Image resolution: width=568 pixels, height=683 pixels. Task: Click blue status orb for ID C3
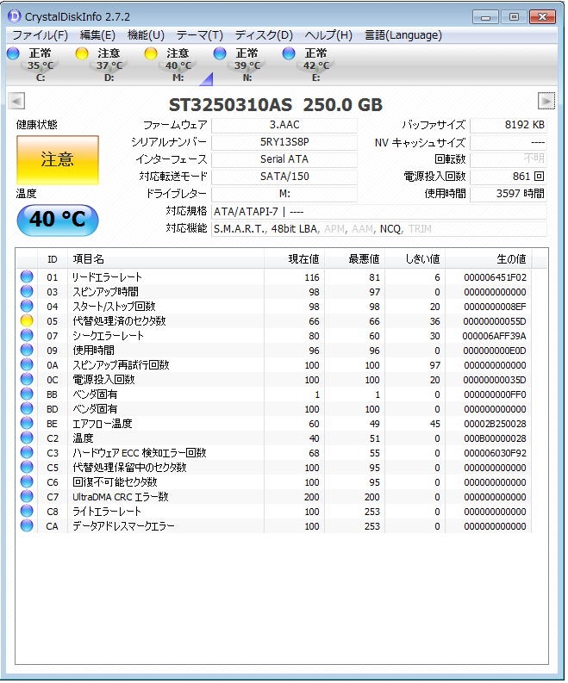click(x=27, y=453)
